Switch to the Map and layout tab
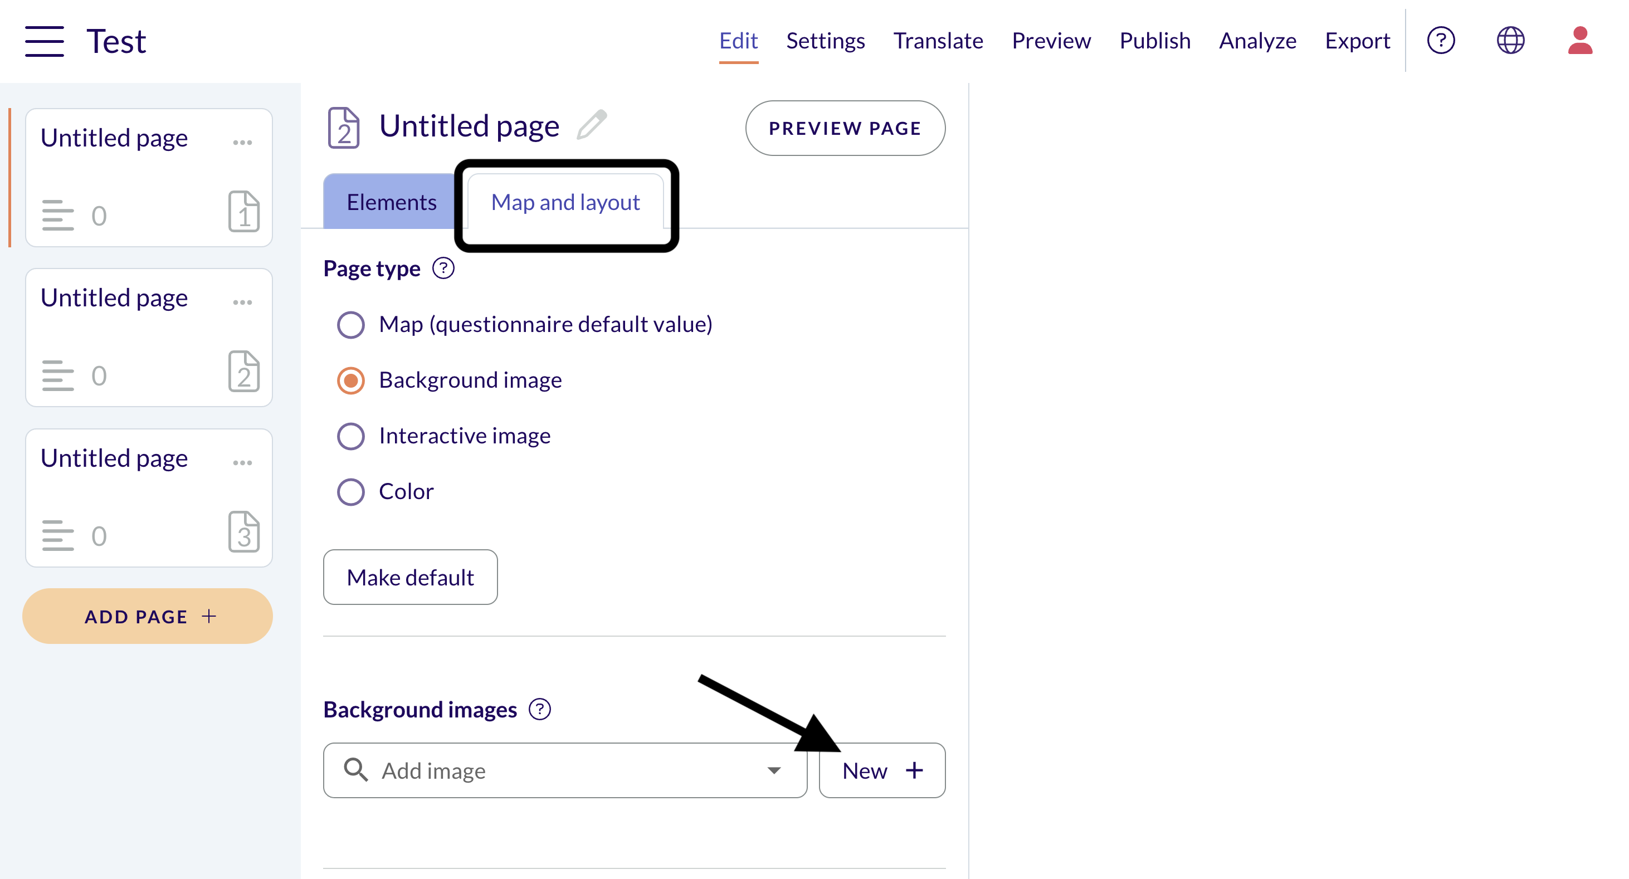The width and height of the screenshot is (1629, 879). click(x=566, y=202)
